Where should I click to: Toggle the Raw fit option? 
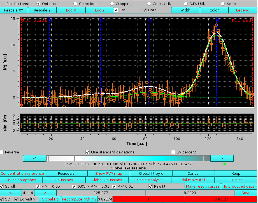pos(151,186)
